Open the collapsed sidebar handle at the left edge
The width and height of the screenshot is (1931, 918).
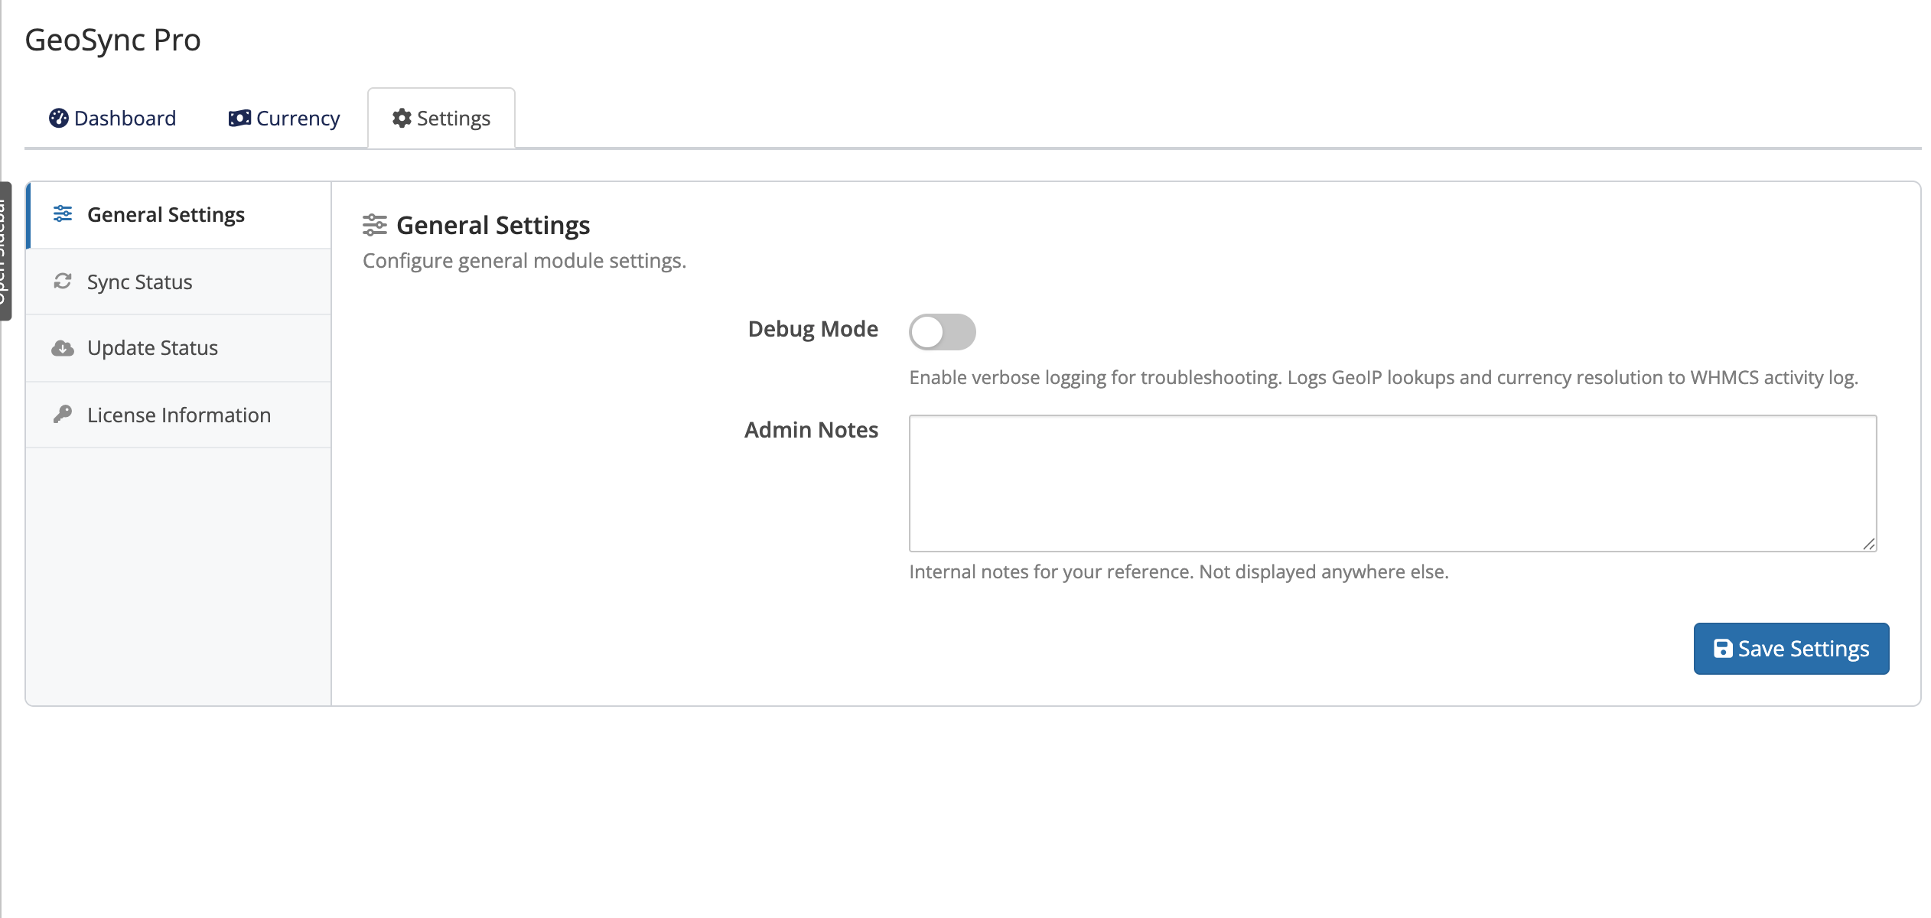click(x=5, y=251)
